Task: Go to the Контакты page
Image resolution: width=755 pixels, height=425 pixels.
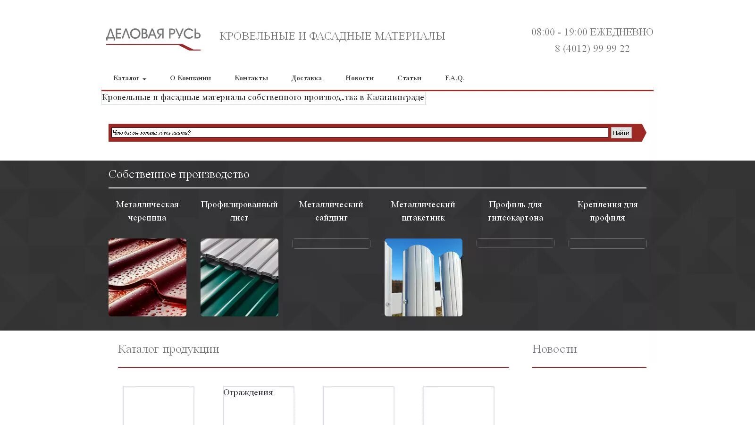Action: pos(252,78)
